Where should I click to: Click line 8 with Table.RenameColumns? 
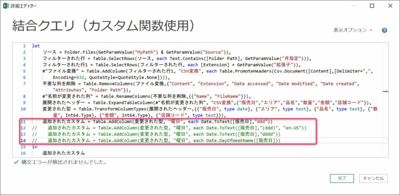coord(146,96)
